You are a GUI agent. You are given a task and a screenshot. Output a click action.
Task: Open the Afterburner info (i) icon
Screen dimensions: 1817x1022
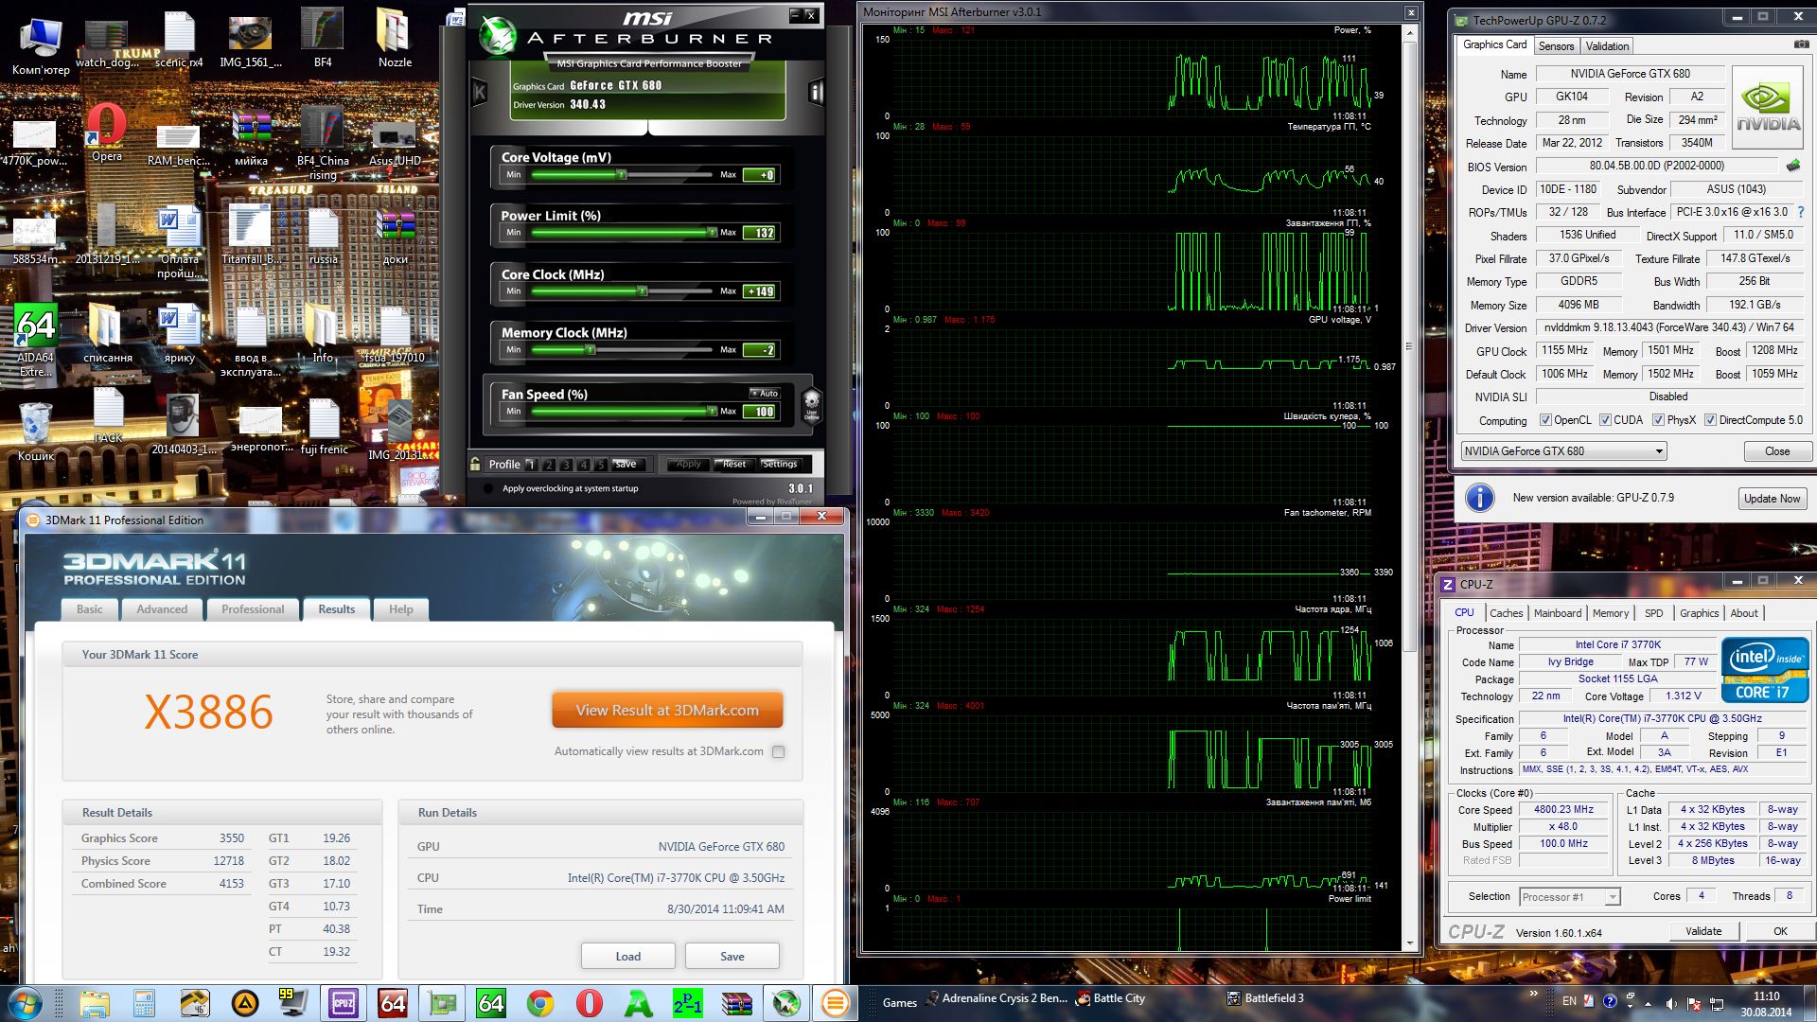pyautogui.click(x=815, y=92)
